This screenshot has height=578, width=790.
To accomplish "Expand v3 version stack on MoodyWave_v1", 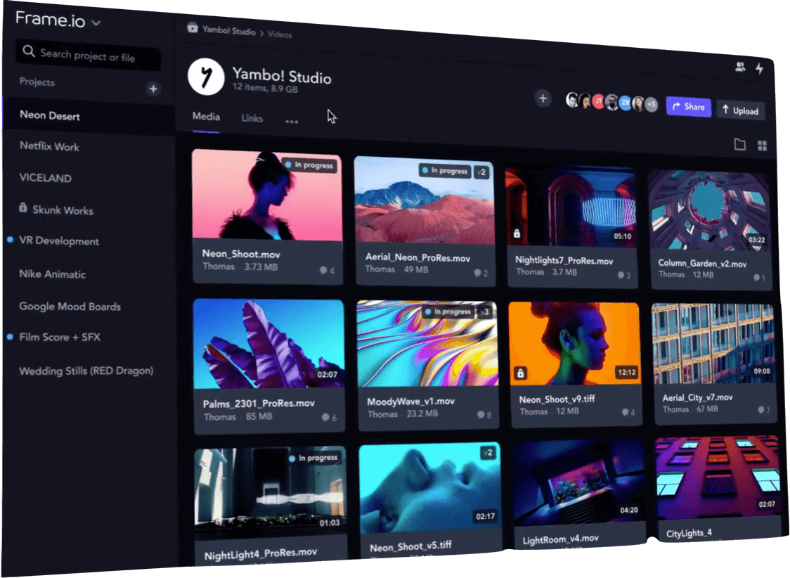I will pos(484,312).
